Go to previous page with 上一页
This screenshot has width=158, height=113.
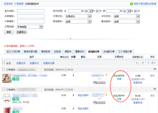140,63
